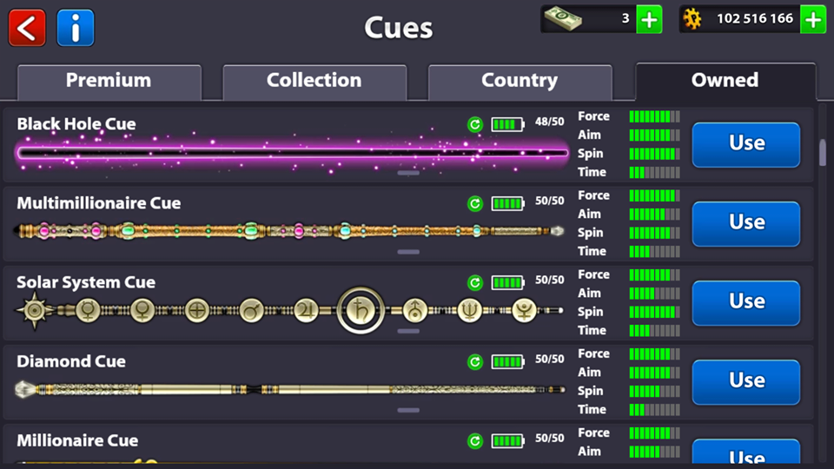The height and width of the screenshot is (469, 834).
Task: Add cash with the green plus
Action: pyautogui.click(x=650, y=20)
